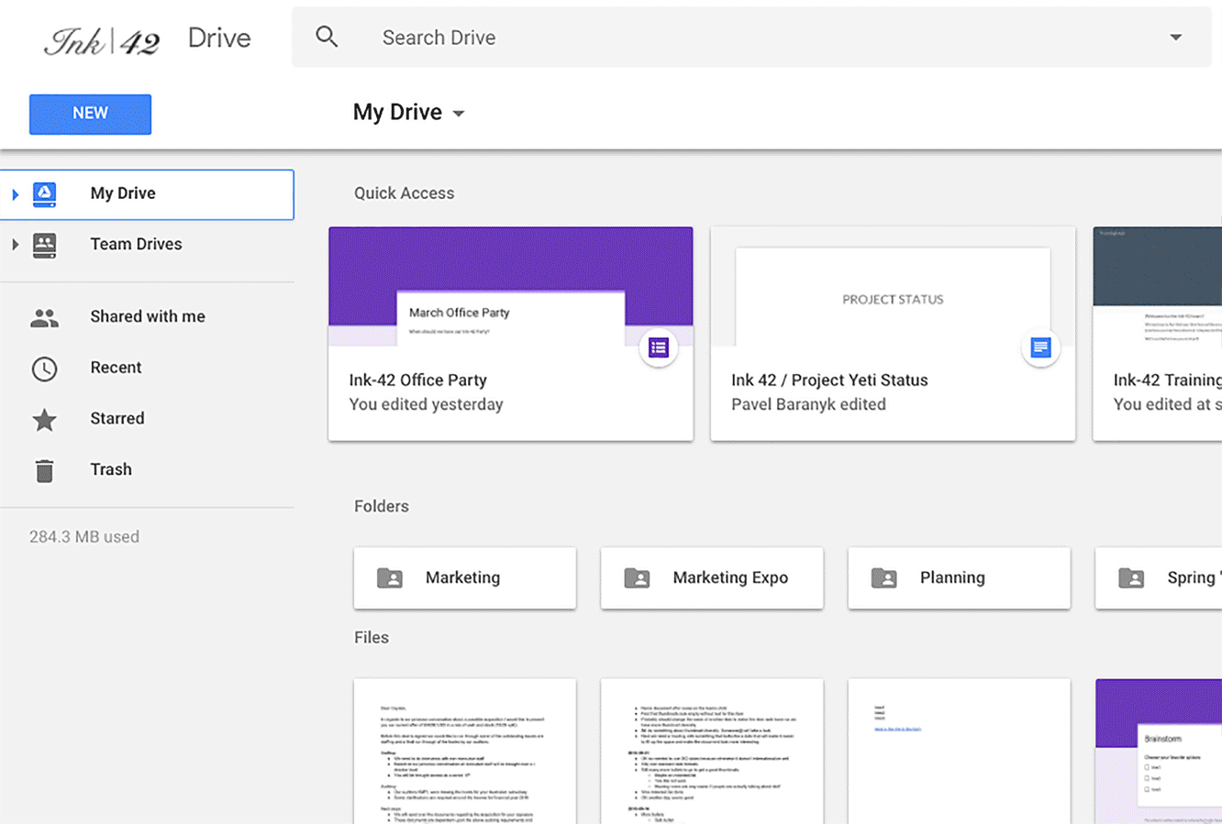Open Trash using the trash can icon
Viewport: 1222px width, 824px height.
[x=44, y=469]
